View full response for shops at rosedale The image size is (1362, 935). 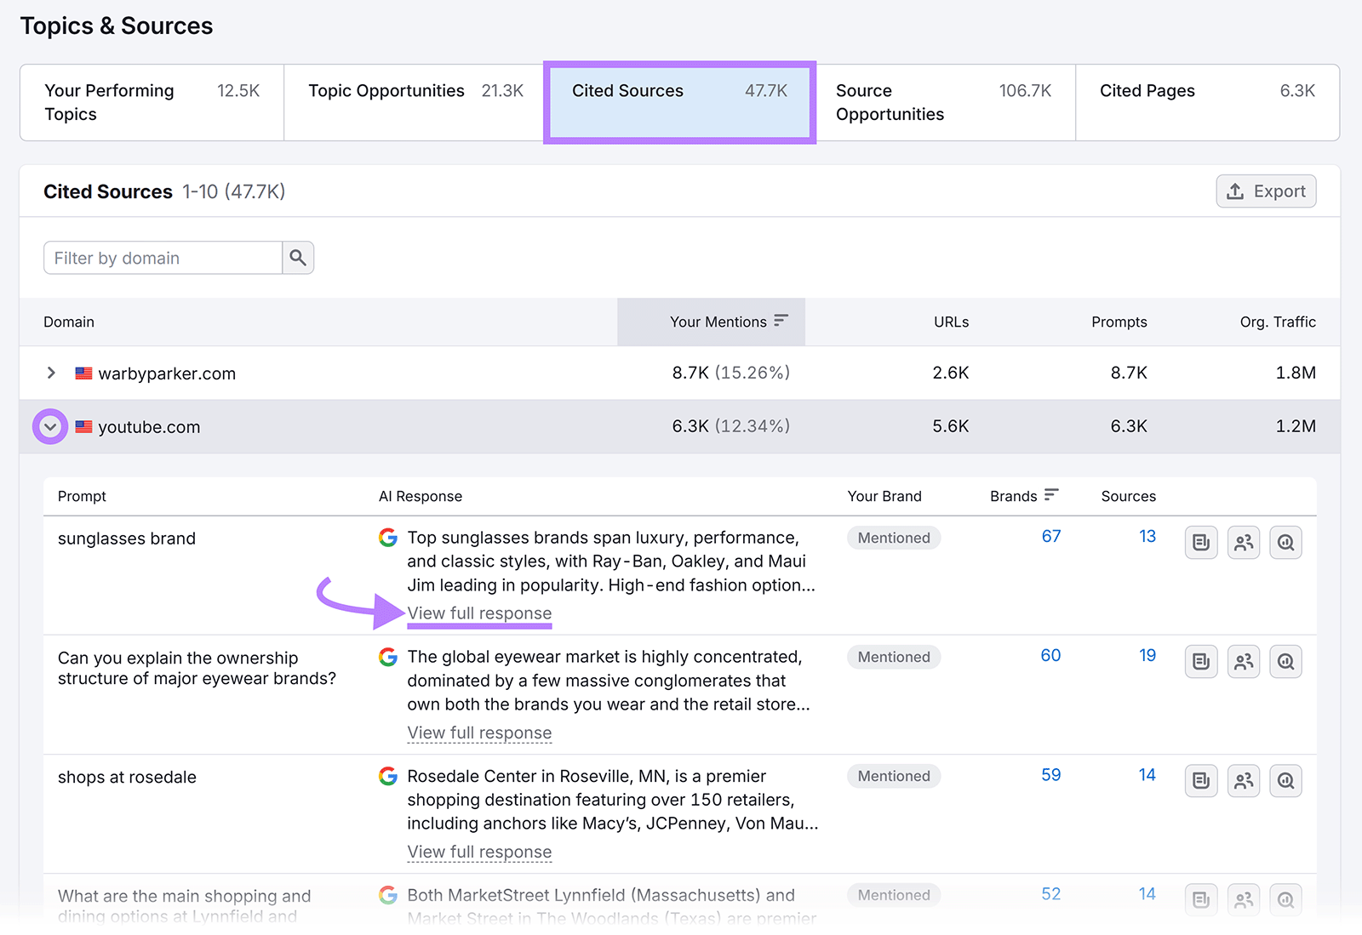[479, 852]
